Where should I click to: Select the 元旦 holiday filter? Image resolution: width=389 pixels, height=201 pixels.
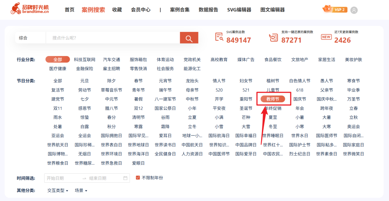point(85,81)
